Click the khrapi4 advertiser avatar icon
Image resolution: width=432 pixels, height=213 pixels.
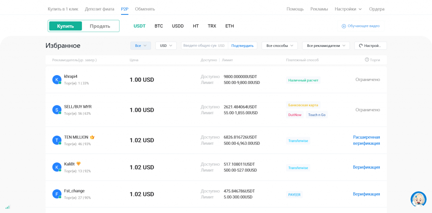coord(57,80)
